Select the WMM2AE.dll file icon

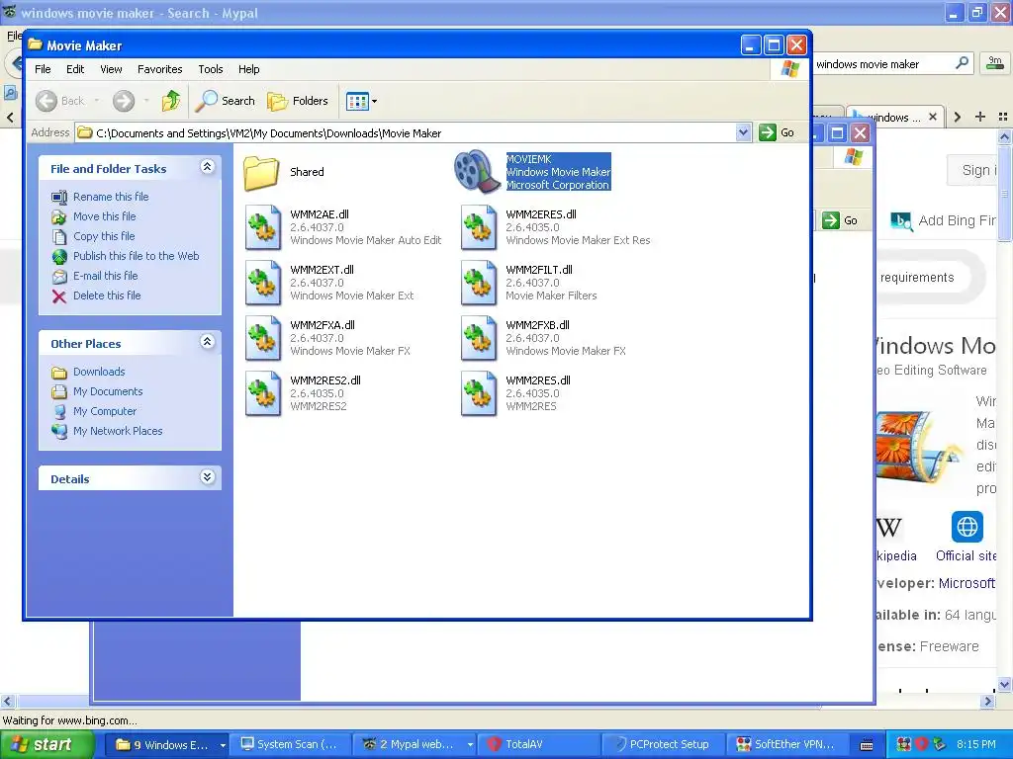(263, 227)
